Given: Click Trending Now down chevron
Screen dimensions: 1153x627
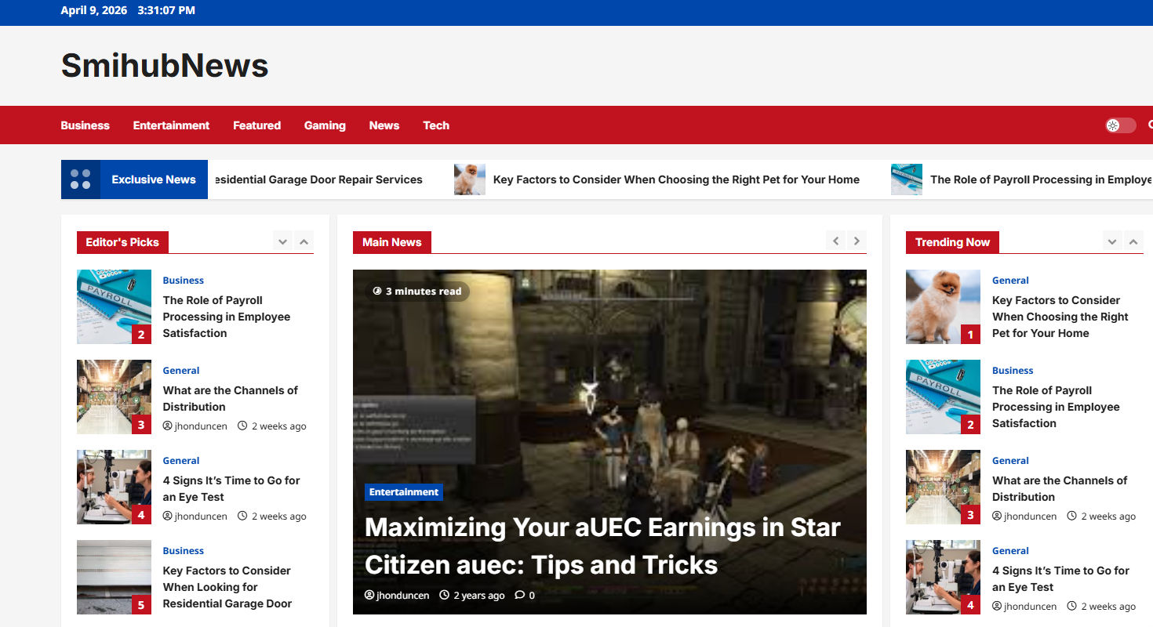Looking at the screenshot, I should [x=1112, y=242].
